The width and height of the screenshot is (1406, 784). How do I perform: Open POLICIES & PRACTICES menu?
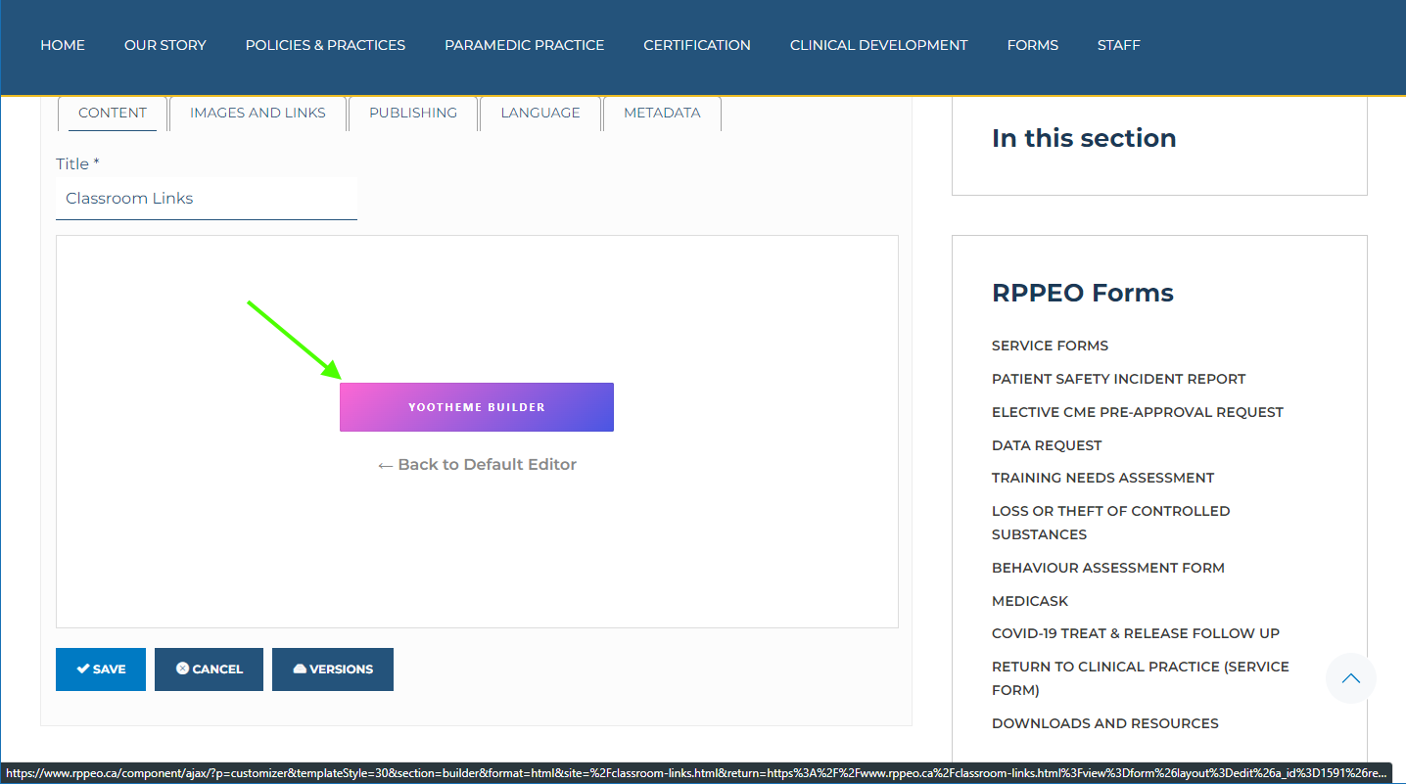(325, 45)
